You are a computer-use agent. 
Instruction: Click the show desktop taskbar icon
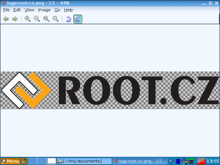(24, 161)
